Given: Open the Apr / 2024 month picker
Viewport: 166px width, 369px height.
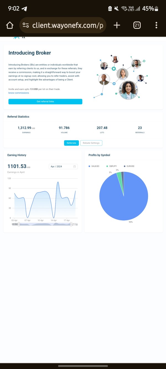Looking at the screenshot, I should point(63,166).
